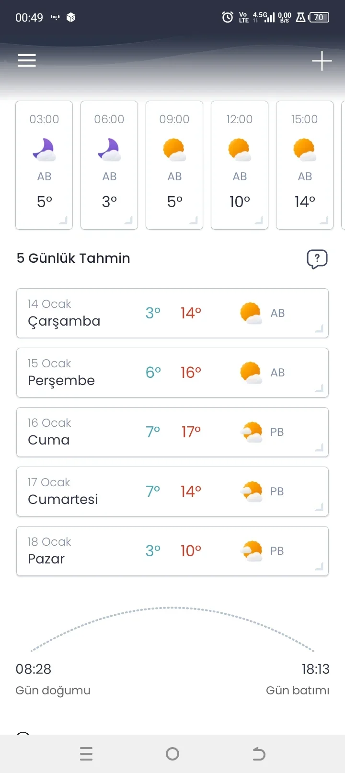This screenshot has height=773, width=345.
Task: Tap the alarm clock status icon
Action: [x=228, y=17]
